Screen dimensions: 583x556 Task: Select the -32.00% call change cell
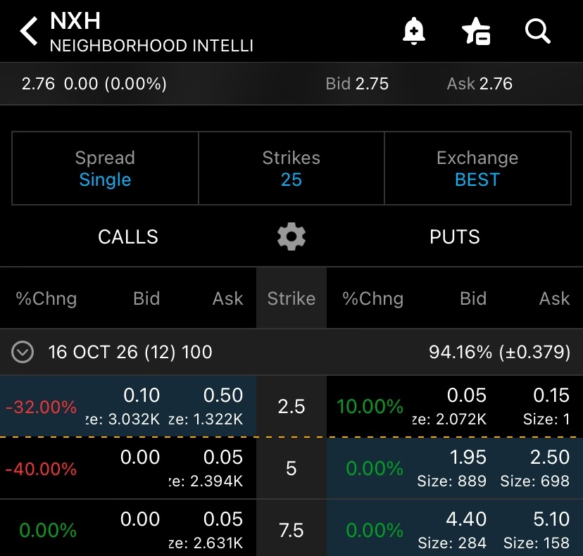coord(41,407)
